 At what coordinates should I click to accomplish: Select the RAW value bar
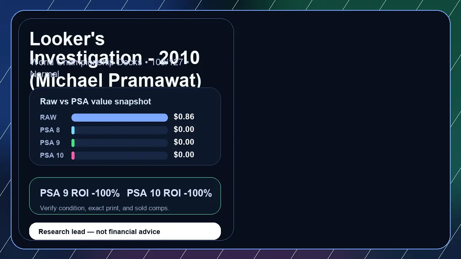point(119,117)
